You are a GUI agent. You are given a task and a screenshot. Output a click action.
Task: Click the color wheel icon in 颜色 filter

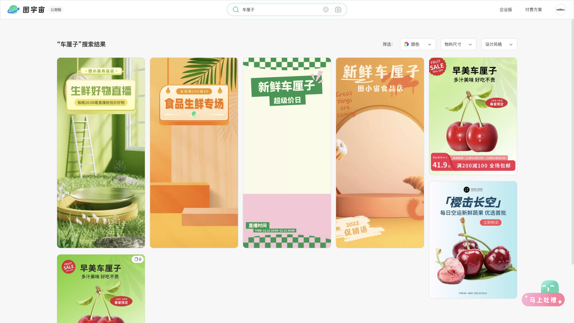pos(406,44)
